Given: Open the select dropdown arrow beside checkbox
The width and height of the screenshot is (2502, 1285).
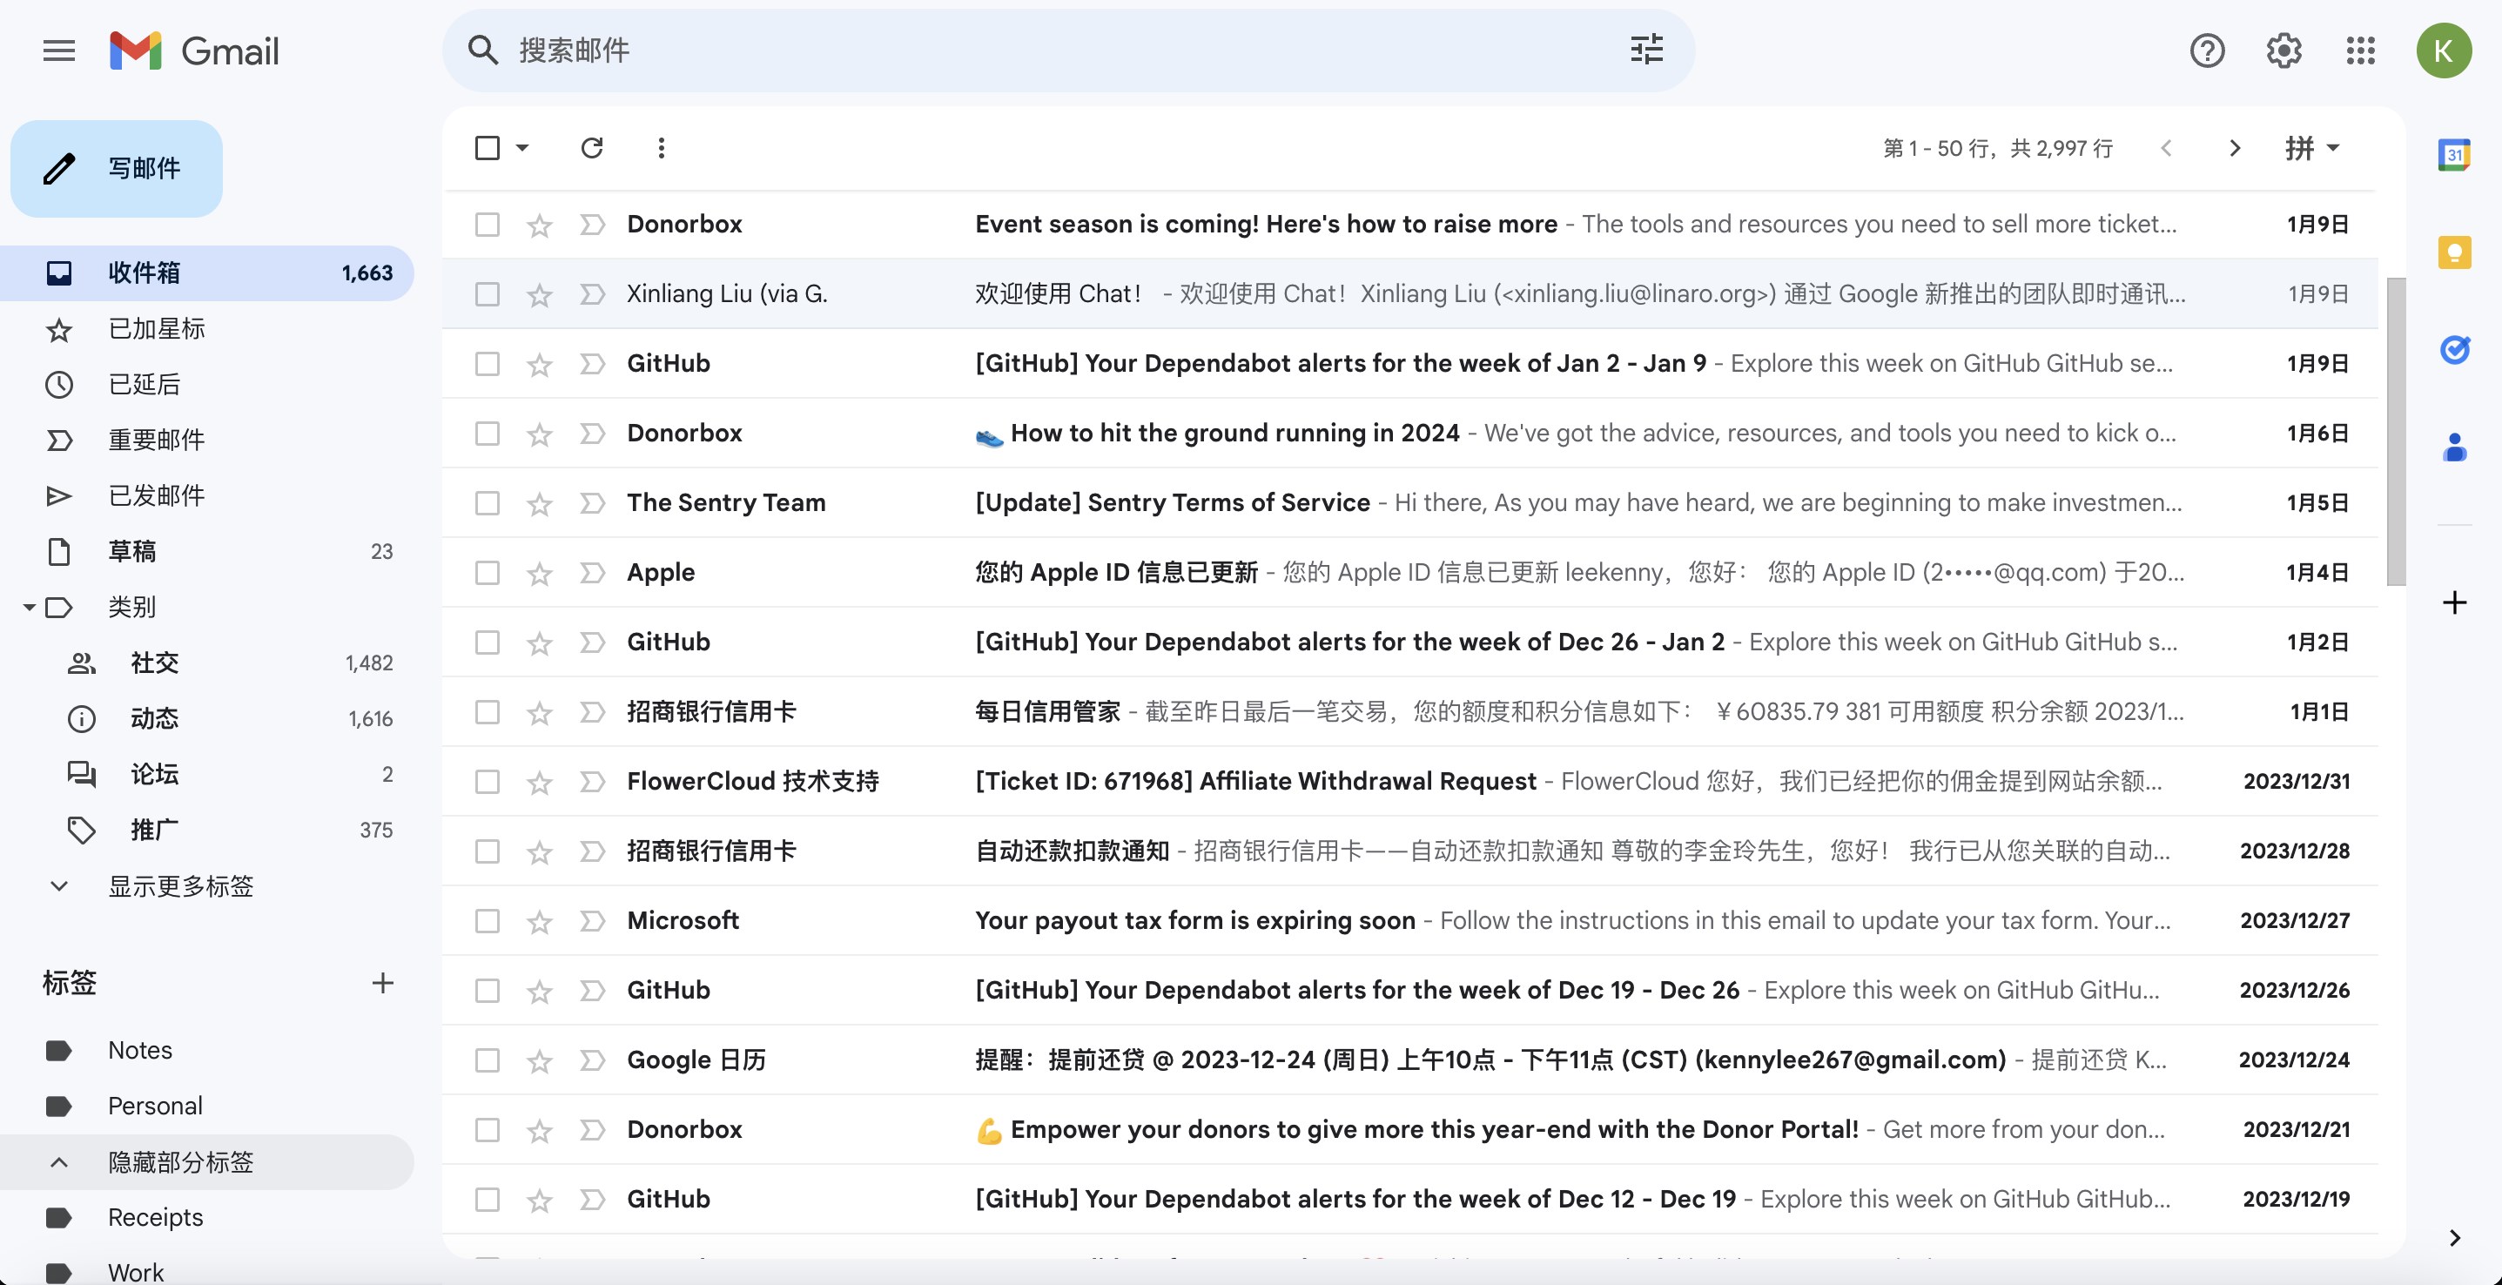Looking at the screenshot, I should (522, 148).
